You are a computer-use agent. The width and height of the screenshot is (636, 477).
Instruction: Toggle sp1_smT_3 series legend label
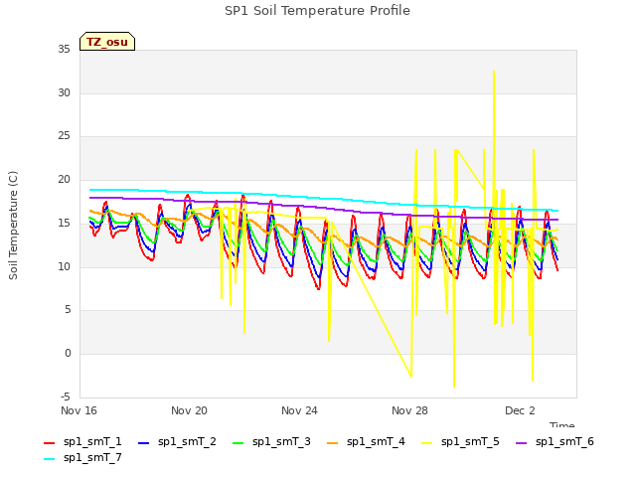(x=281, y=441)
